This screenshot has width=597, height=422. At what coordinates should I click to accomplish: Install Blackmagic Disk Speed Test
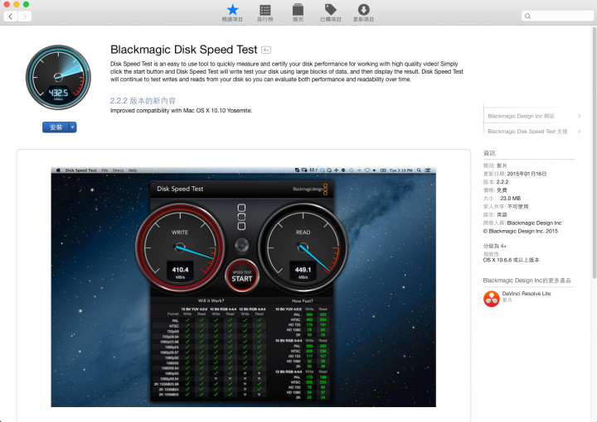click(x=56, y=127)
